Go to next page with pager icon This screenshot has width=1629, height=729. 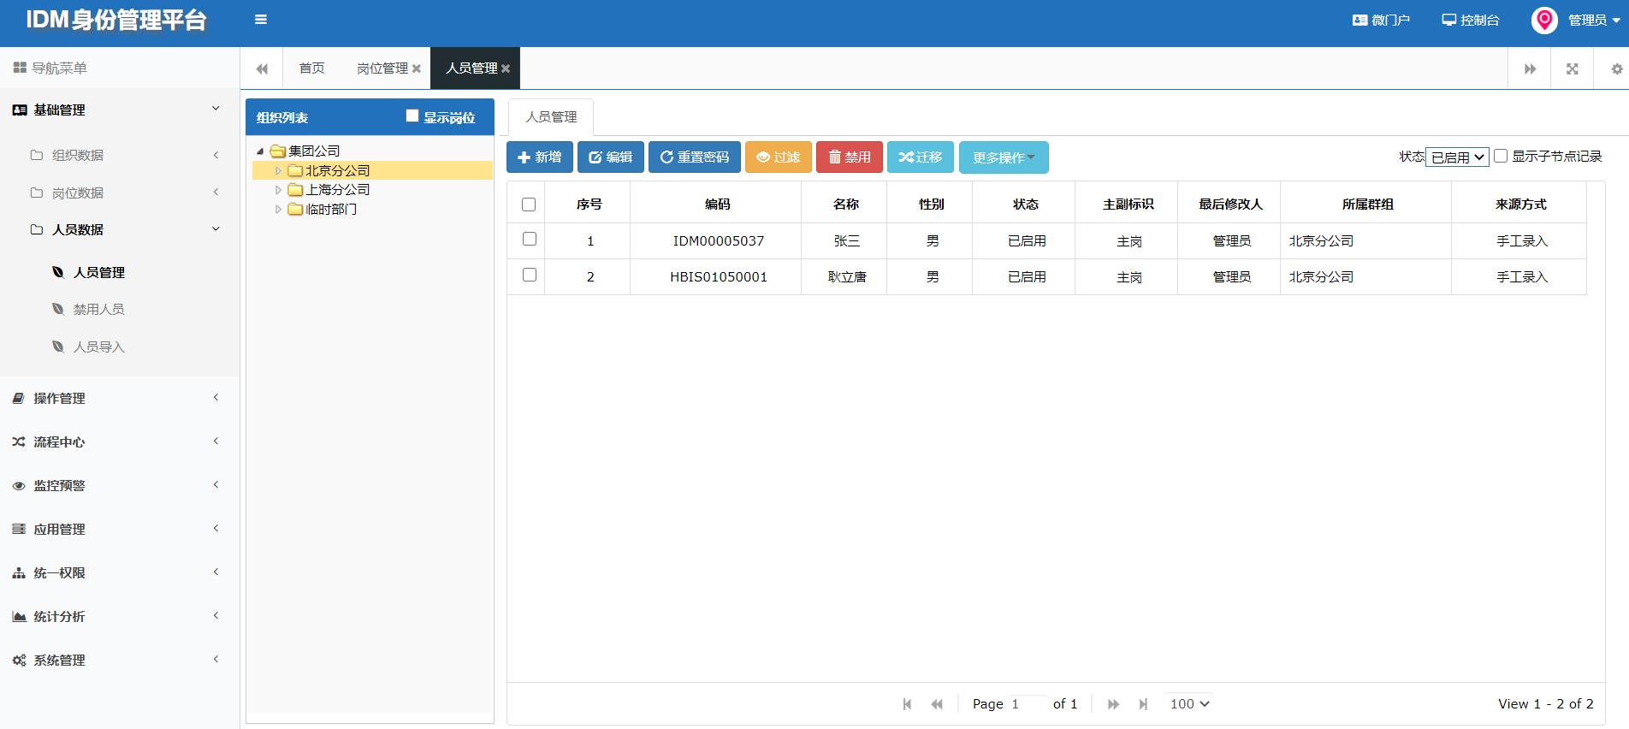1113,704
